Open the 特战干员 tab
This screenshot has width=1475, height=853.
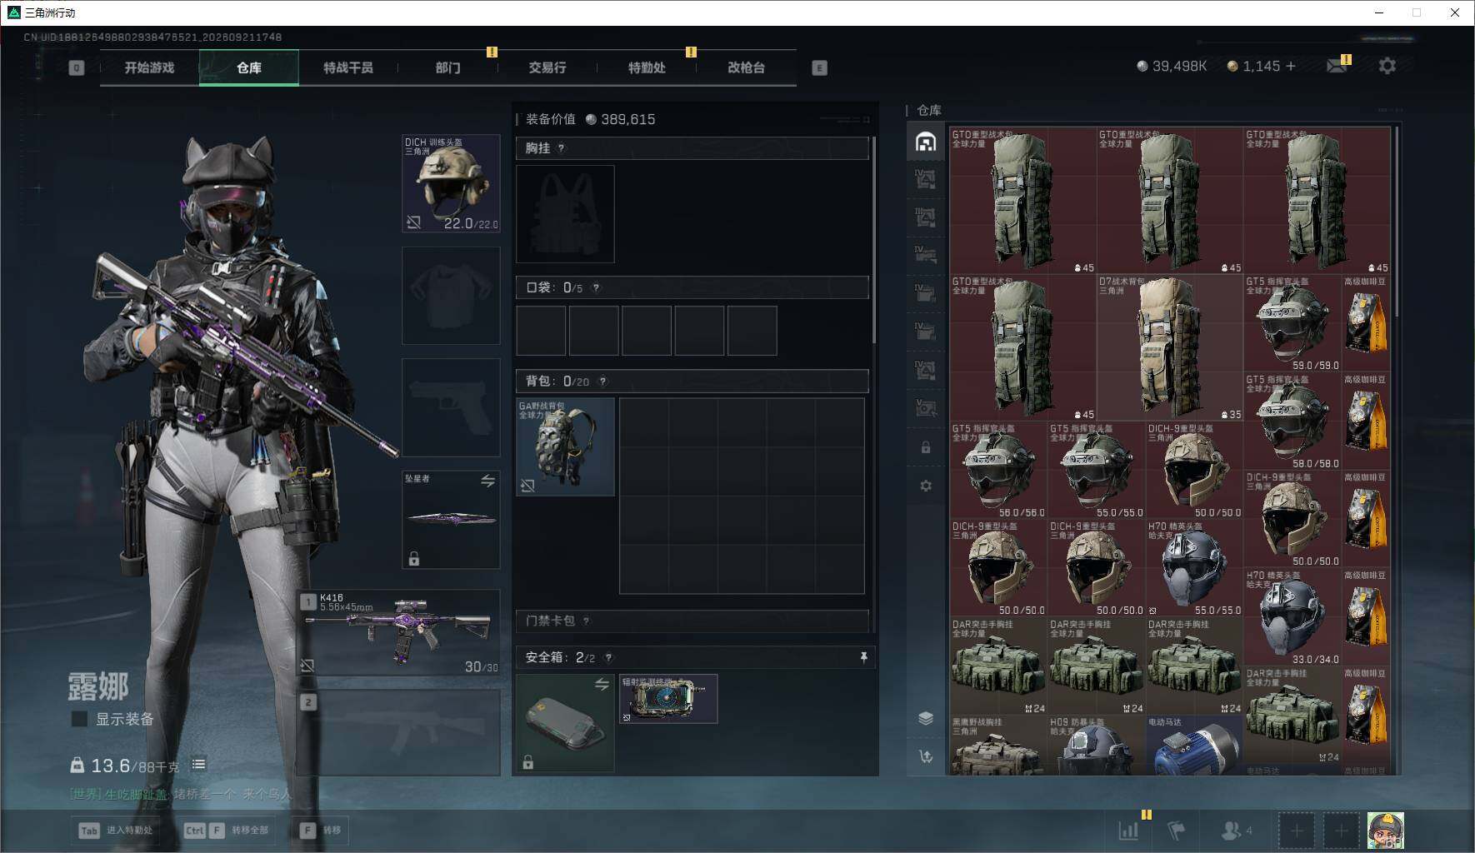(348, 67)
